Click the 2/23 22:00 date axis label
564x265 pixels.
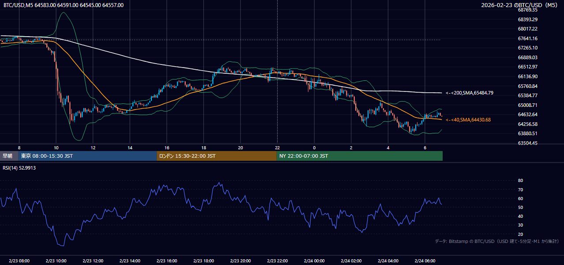277,261
